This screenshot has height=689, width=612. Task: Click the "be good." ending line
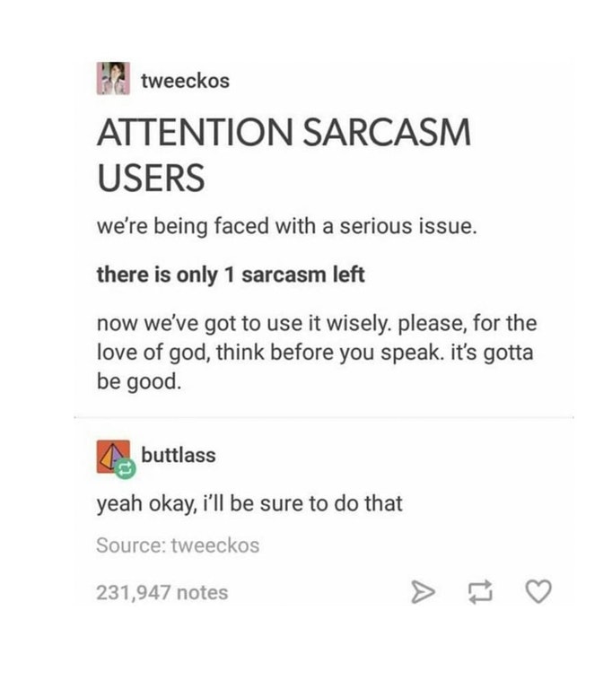pyautogui.click(x=139, y=381)
